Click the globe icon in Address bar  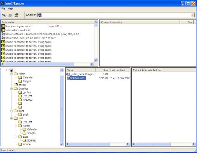click(40, 15)
